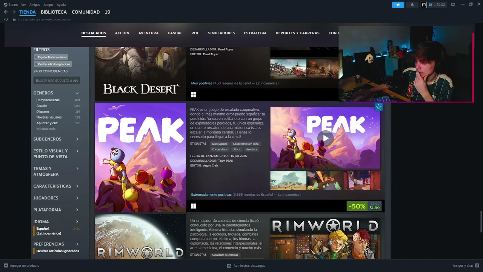
Task: Open the SIMULADORES category tab
Action: [222, 33]
